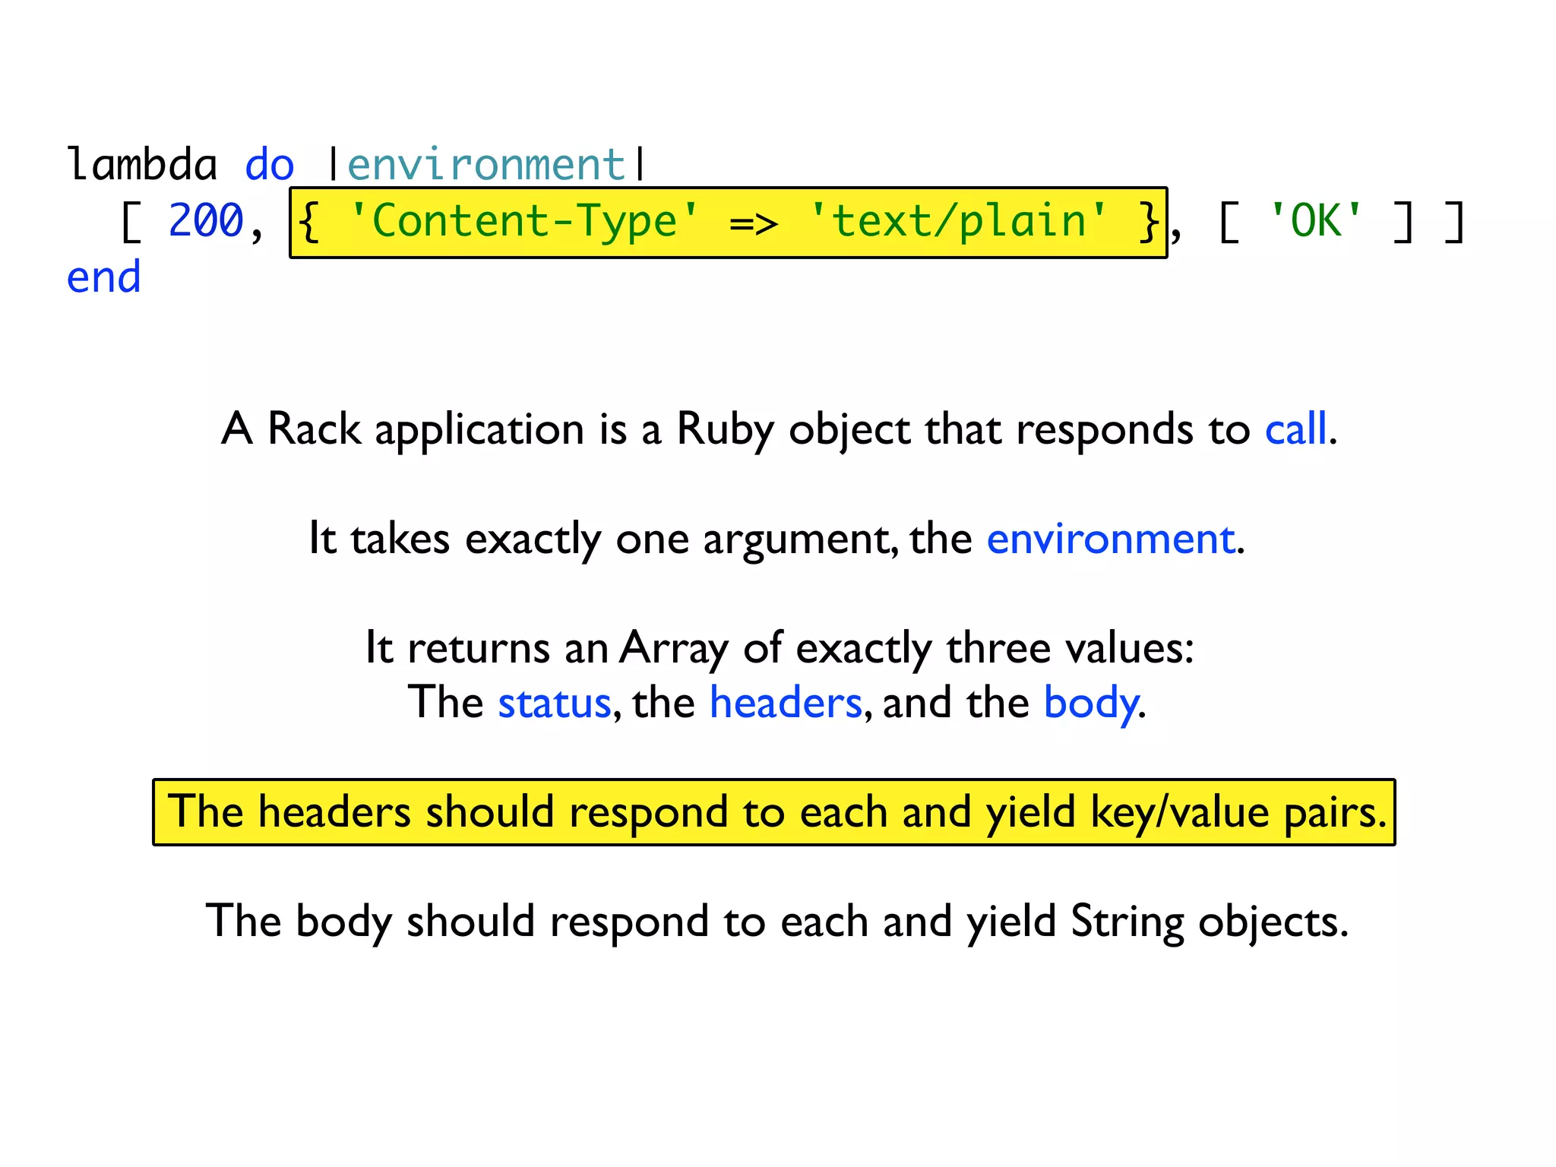Click 'It takes exactly one argument' text
This screenshot has height=1167, width=1556.
(600, 539)
